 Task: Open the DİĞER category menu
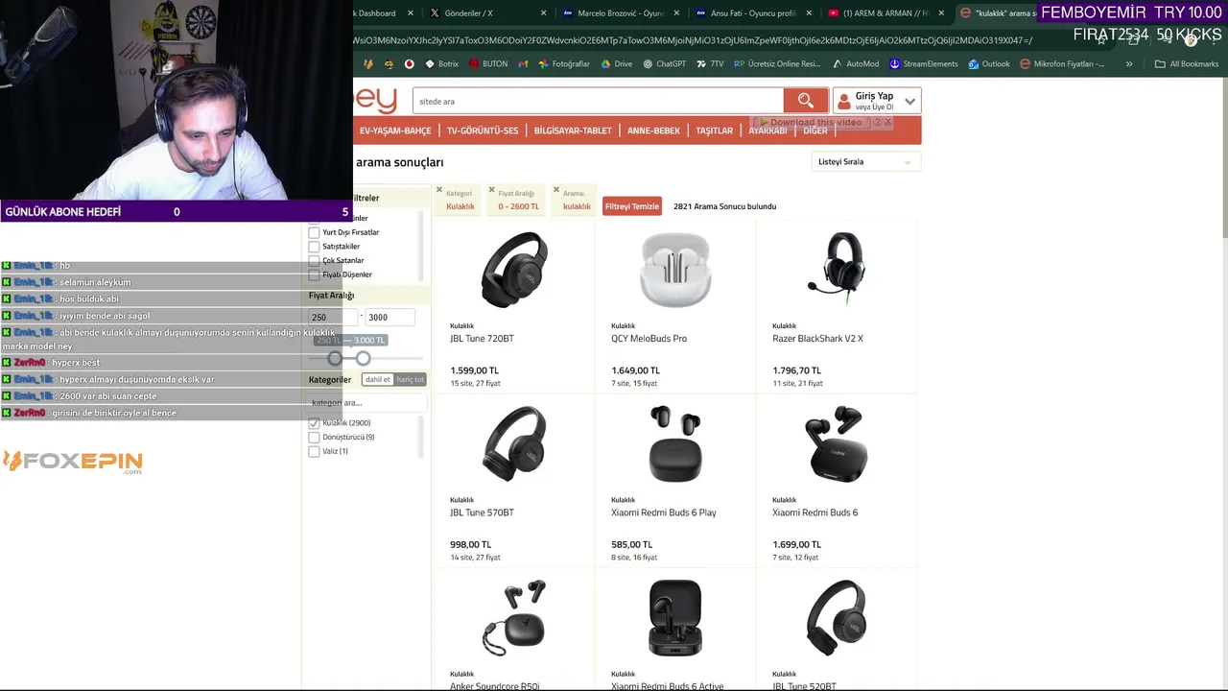[815, 131]
